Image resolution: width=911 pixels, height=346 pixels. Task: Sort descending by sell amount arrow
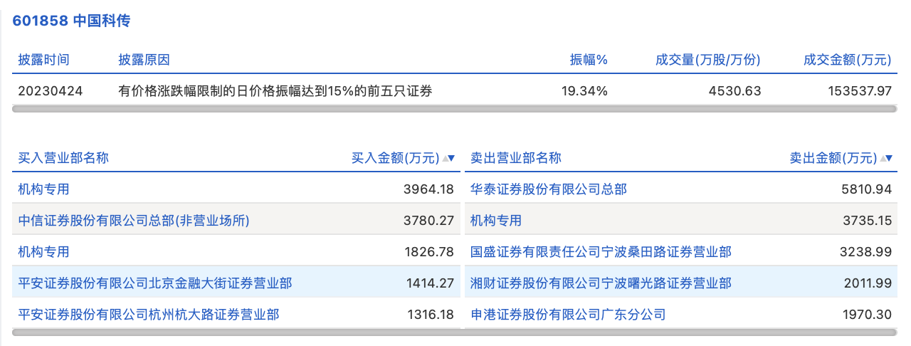tap(890, 159)
